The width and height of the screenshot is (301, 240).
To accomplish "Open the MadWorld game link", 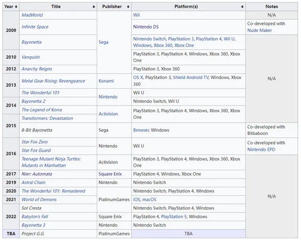I will tap(32, 15).
